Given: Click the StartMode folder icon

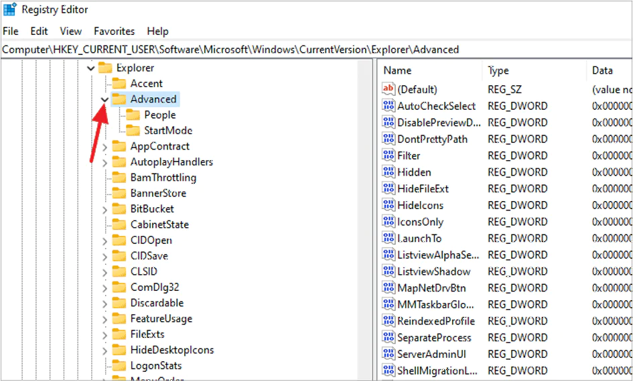Looking at the screenshot, I should coord(133,131).
